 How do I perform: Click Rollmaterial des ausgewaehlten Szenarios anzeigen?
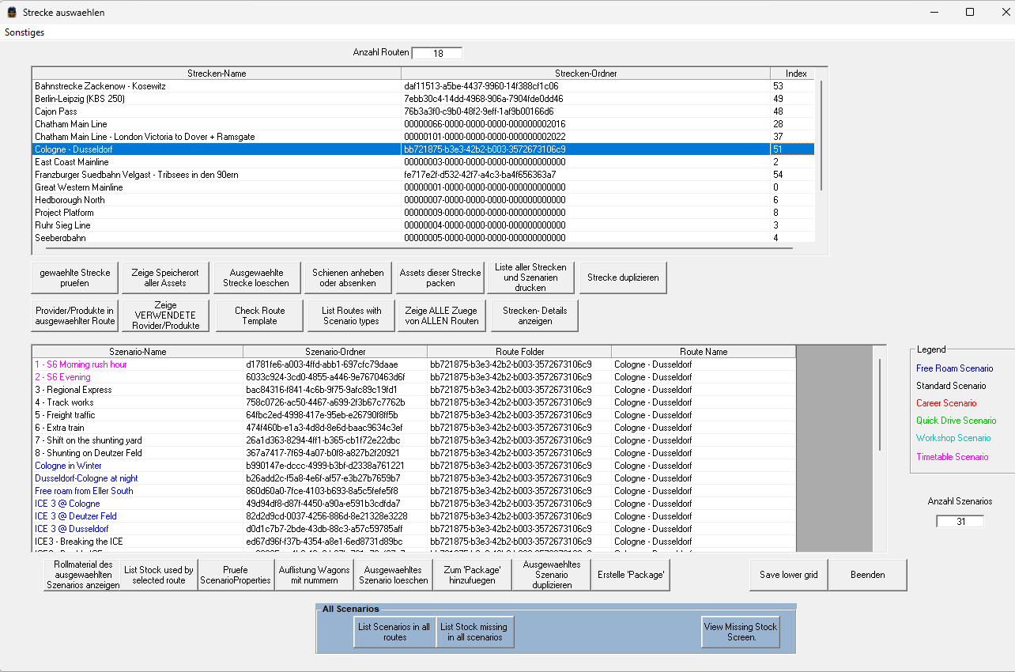point(83,575)
